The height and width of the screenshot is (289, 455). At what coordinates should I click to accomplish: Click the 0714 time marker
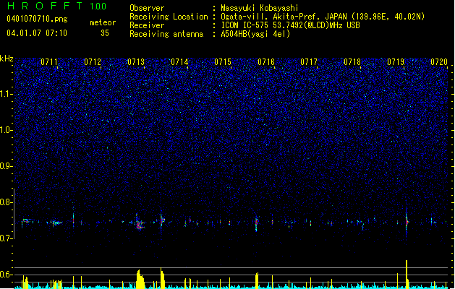(x=179, y=62)
